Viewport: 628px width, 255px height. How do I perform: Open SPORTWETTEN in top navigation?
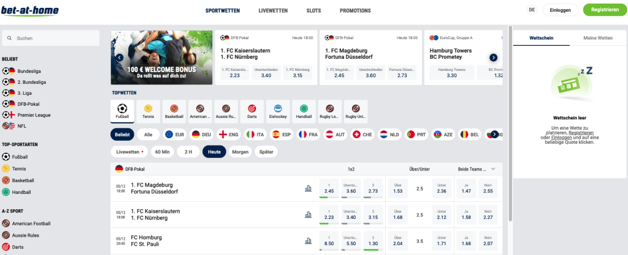coord(223,11)
